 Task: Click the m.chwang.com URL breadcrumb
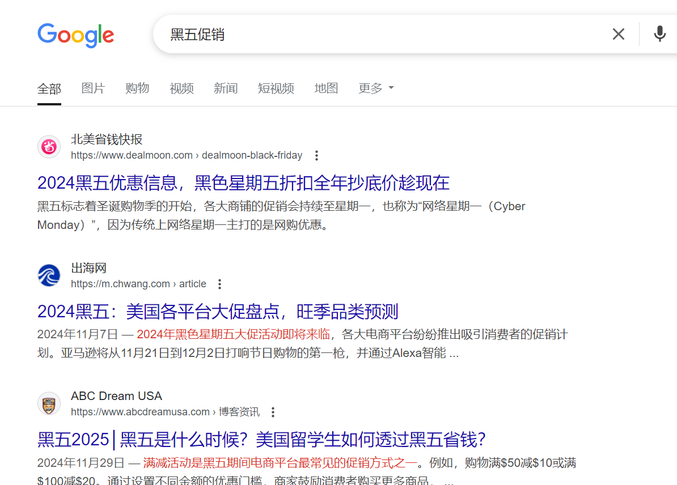click(138, 284)
